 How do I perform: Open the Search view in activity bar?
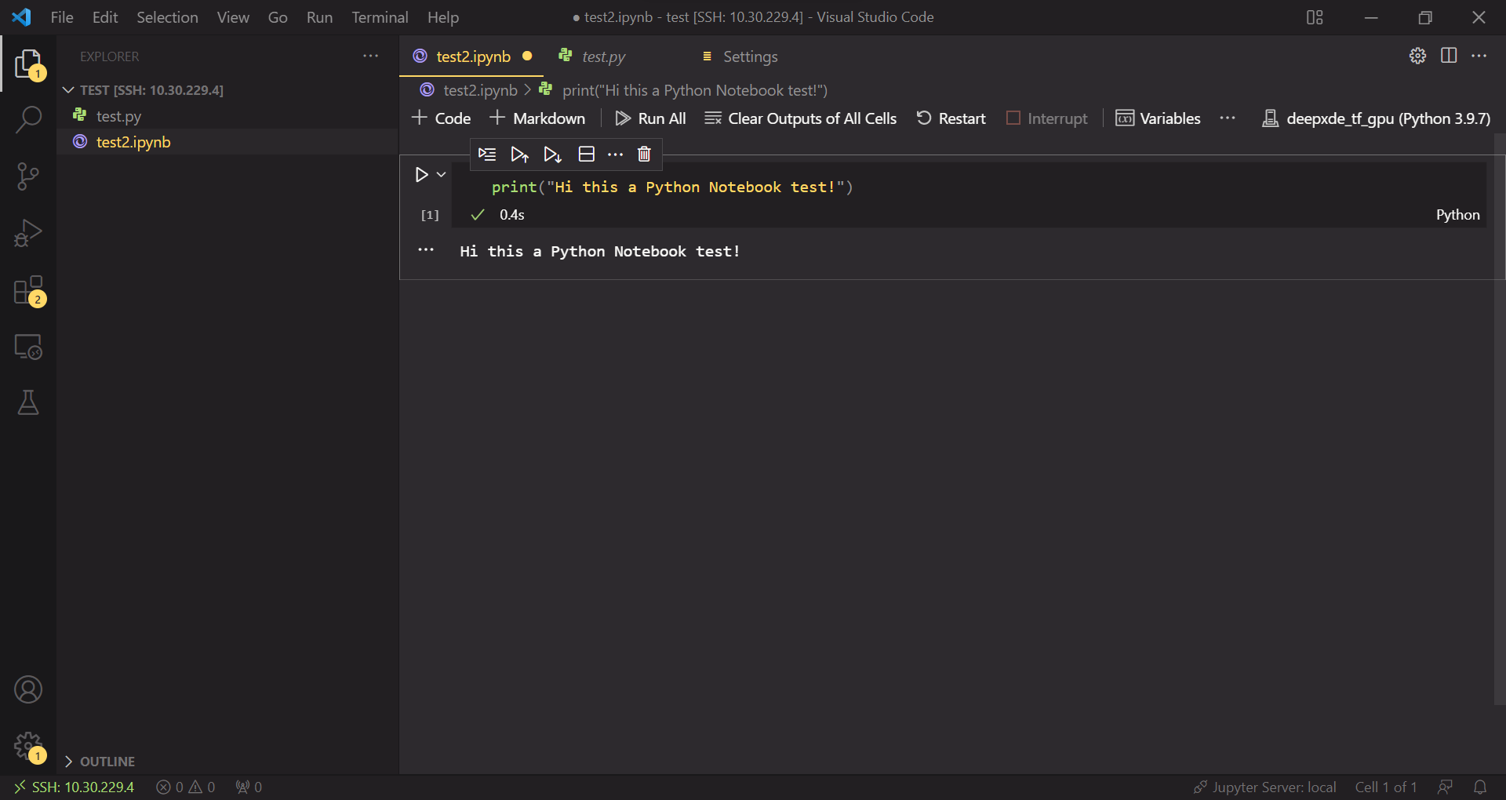click(28, 119)
